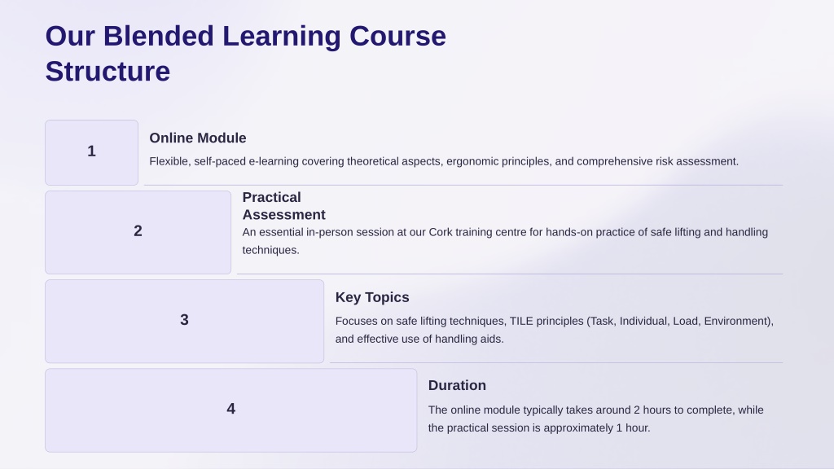Click the 'Duration' heading
This screenshot has width=834, height=469.
click(457, 385)
